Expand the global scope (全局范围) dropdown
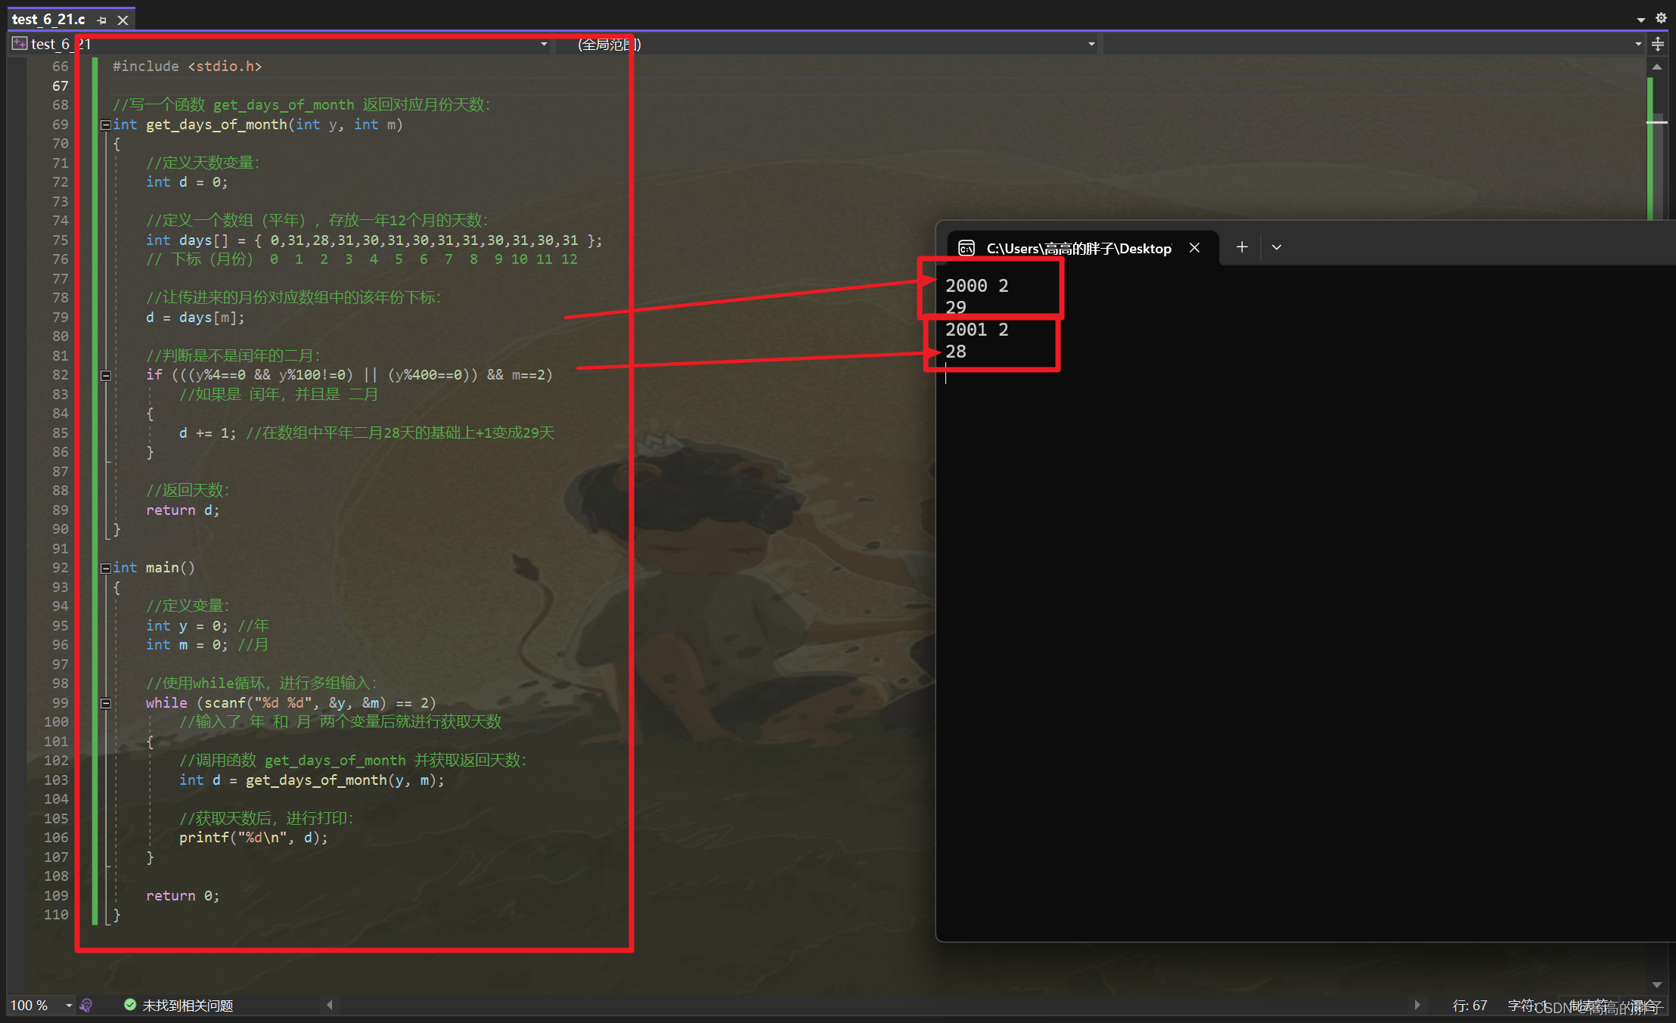The width and height of the screenshot is (1676, 1023). (x=1091, y=44)
